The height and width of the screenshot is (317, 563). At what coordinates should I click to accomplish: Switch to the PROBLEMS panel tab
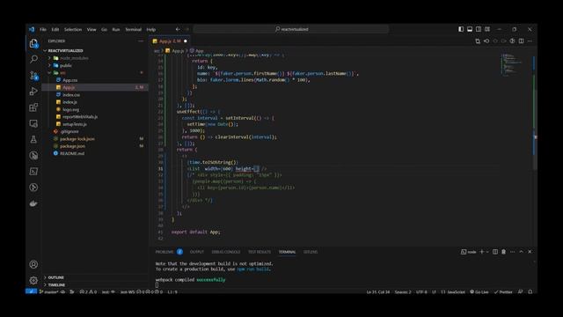tap(169, 252)
